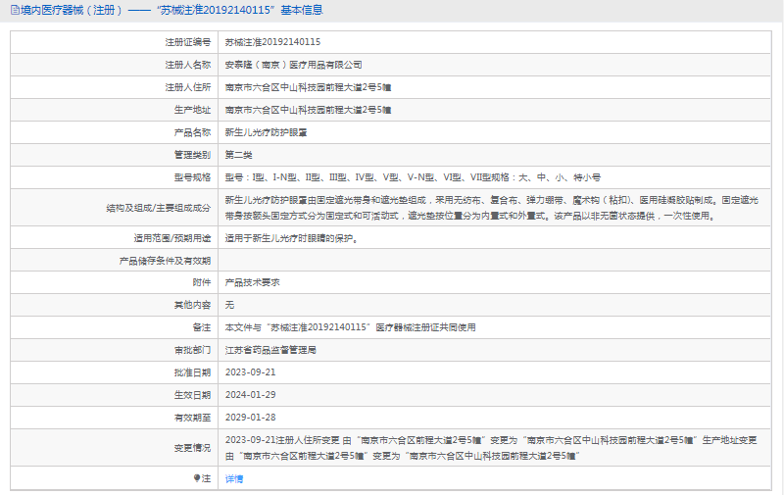Click registrant name 安泰隆（南京）医疗用品有限公司

294,65
